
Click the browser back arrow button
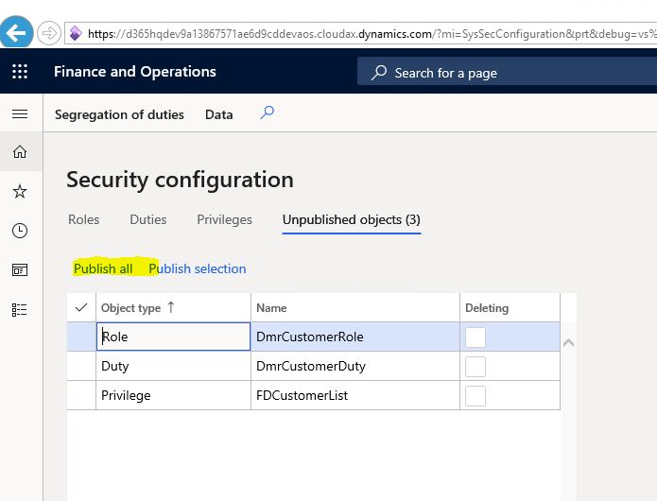16,33
